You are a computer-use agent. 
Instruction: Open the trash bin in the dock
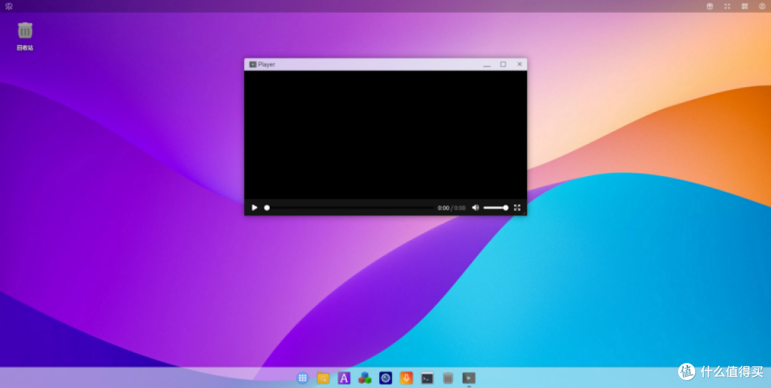pyautogui.click(x=448, y=378)
